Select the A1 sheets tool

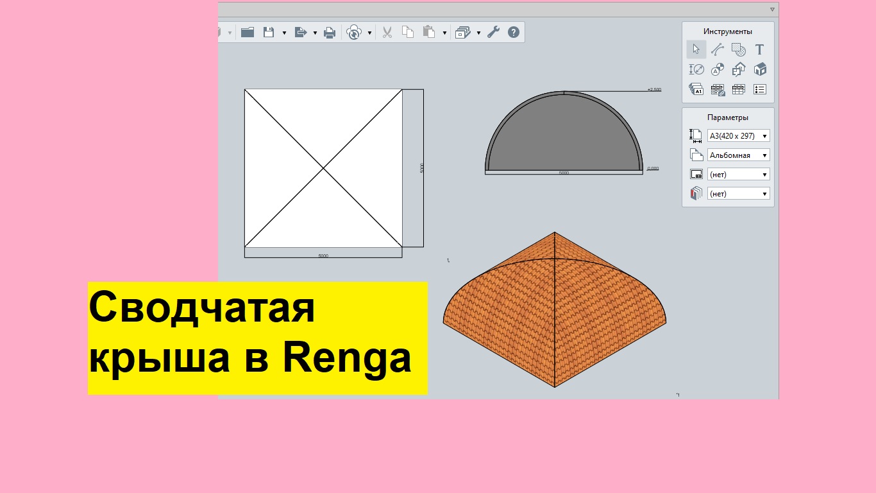point(696,89)
